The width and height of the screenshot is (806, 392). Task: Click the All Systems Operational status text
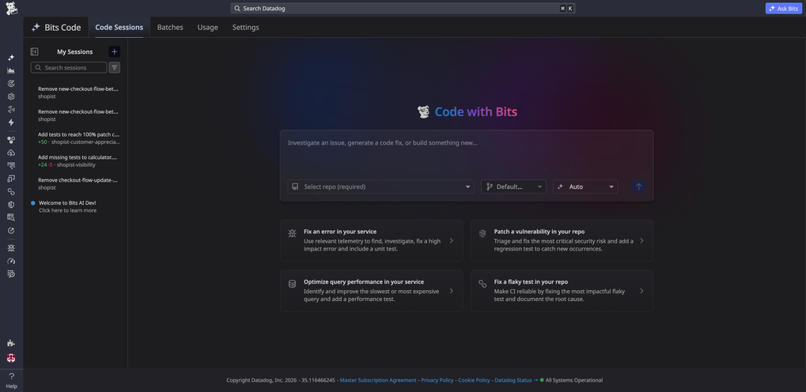coord(573,380)
